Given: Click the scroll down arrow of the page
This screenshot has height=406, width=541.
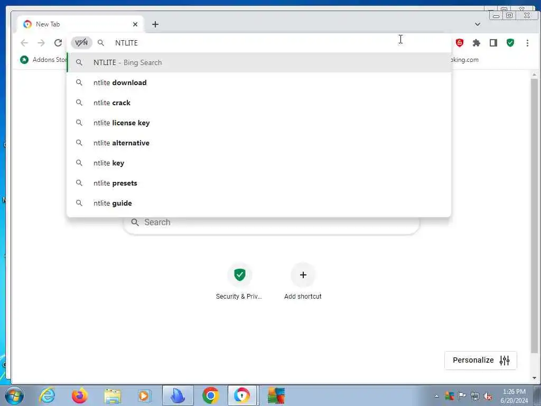Looking at the screenshot, I should click(534, 378).
